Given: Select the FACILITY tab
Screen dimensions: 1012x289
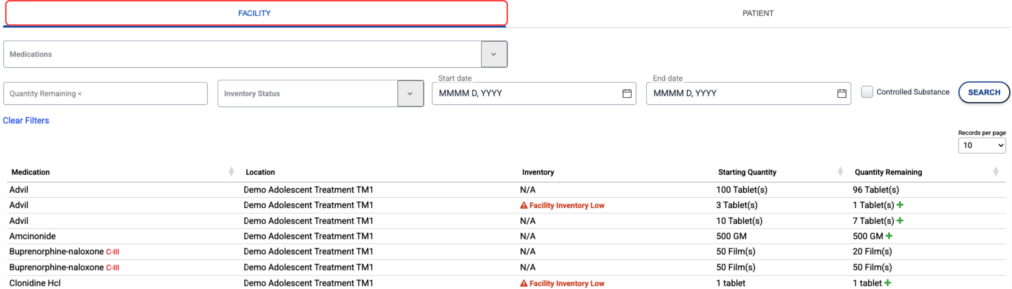Looking at the screenshot, I should (255, 13).
